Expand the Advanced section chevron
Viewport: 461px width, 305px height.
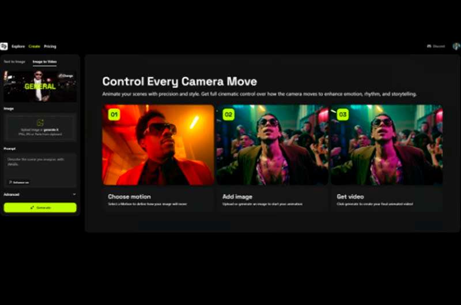coord(74,195)
